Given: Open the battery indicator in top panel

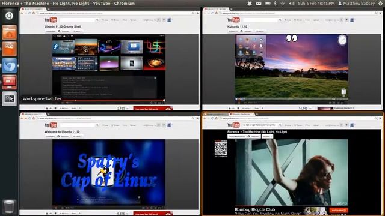Looking at the screenshot, I should [x=268, y=4].
